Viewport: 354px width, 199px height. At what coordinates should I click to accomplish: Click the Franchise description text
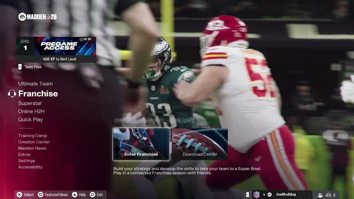[187, 171]
